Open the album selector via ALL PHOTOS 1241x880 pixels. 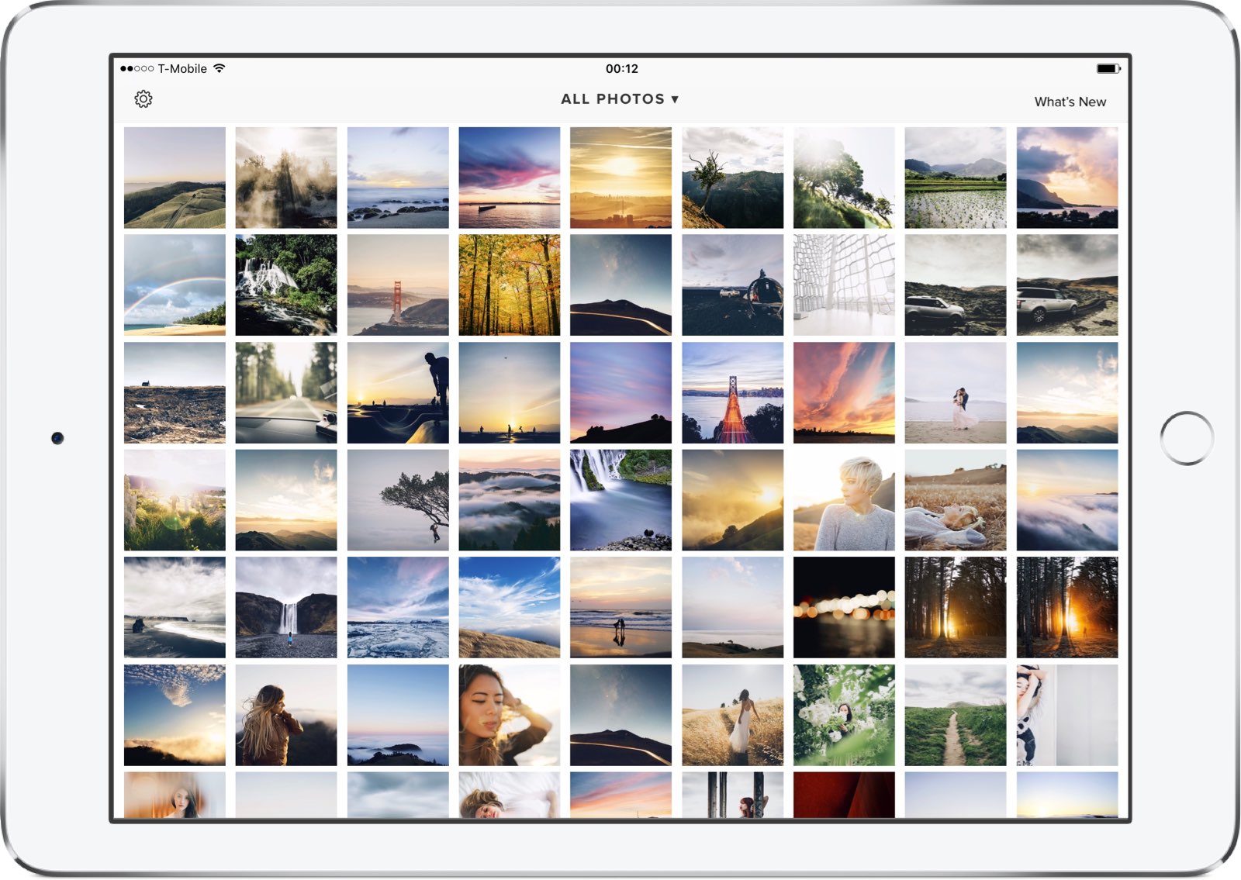pos(618,99)
